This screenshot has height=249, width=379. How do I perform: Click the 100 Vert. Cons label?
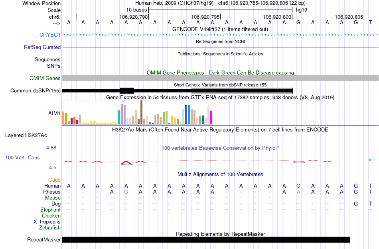point(22,157)
